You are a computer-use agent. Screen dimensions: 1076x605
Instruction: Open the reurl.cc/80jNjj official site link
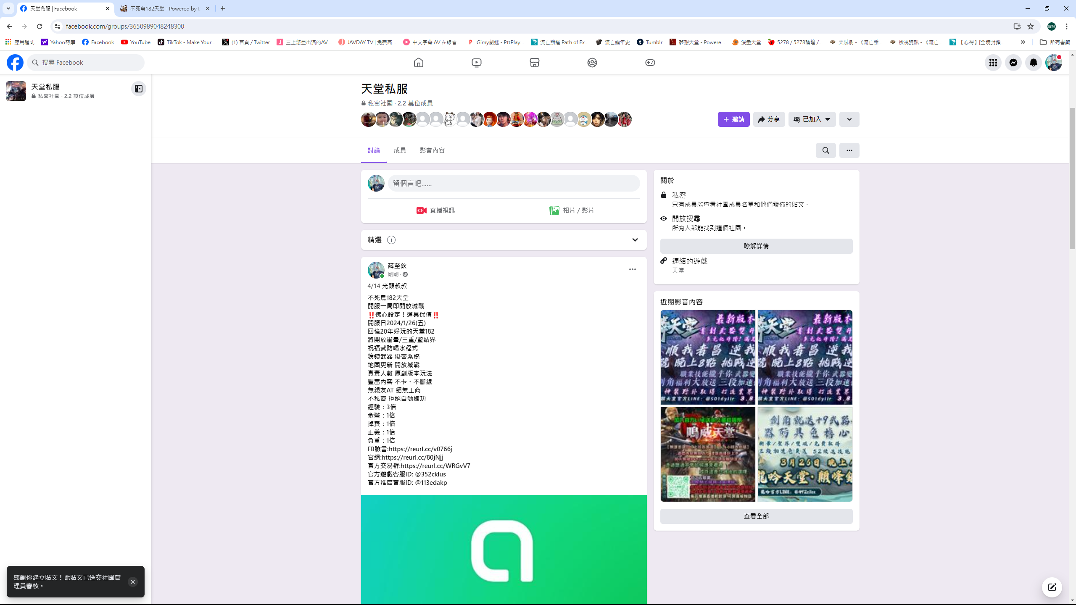(x=412, y=458)
